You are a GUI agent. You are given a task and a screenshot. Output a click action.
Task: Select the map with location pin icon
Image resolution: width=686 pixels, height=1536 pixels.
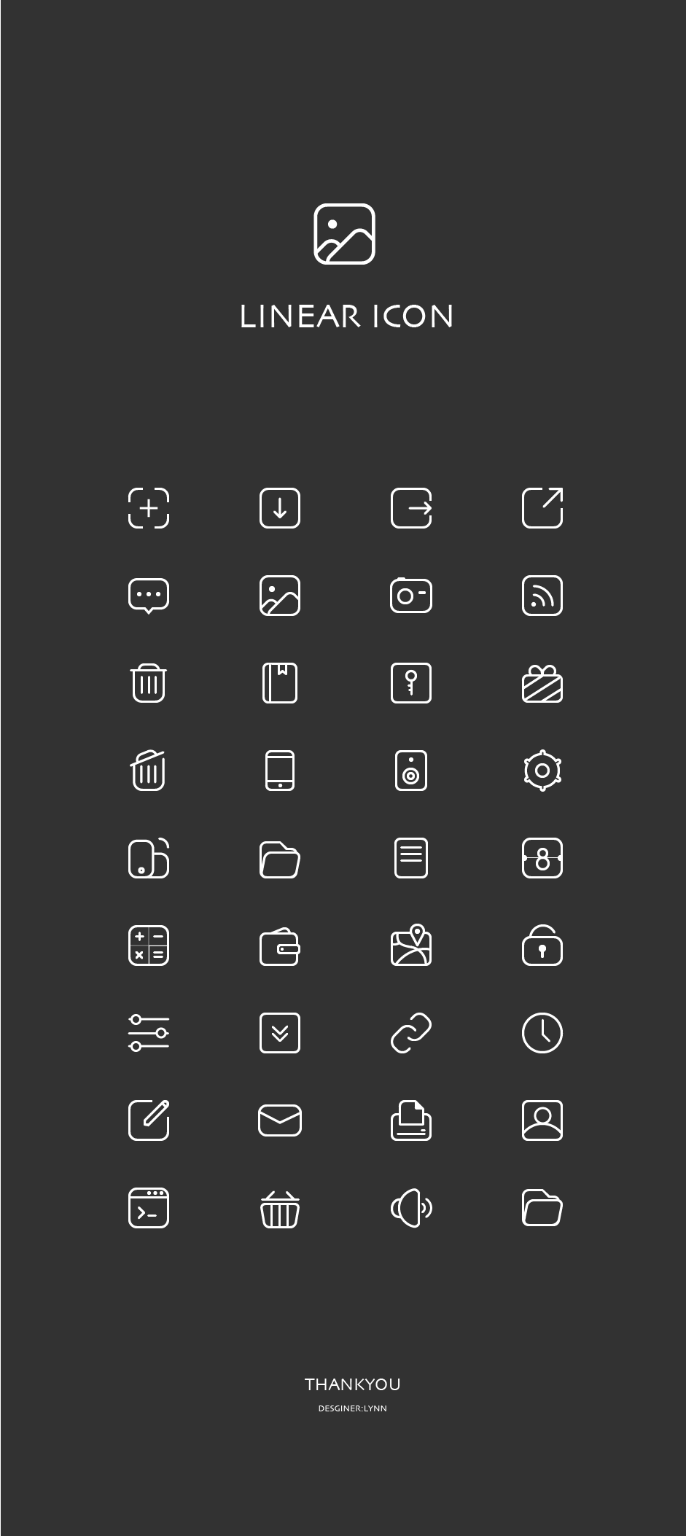click(x=411, y=945)
